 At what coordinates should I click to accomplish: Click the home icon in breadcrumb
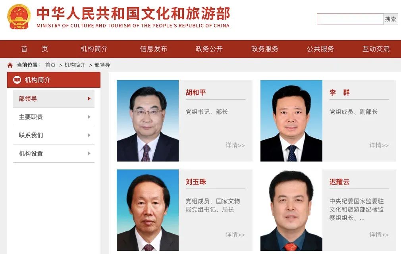[x=10, y=65]
